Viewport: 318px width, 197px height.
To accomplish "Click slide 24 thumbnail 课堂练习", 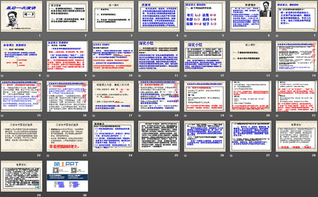I will [x=113, y=138].
